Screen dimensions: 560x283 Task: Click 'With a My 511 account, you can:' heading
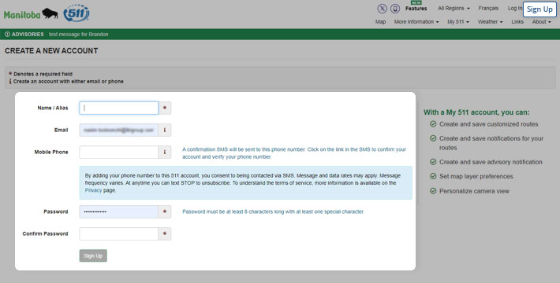pos(476,112)
